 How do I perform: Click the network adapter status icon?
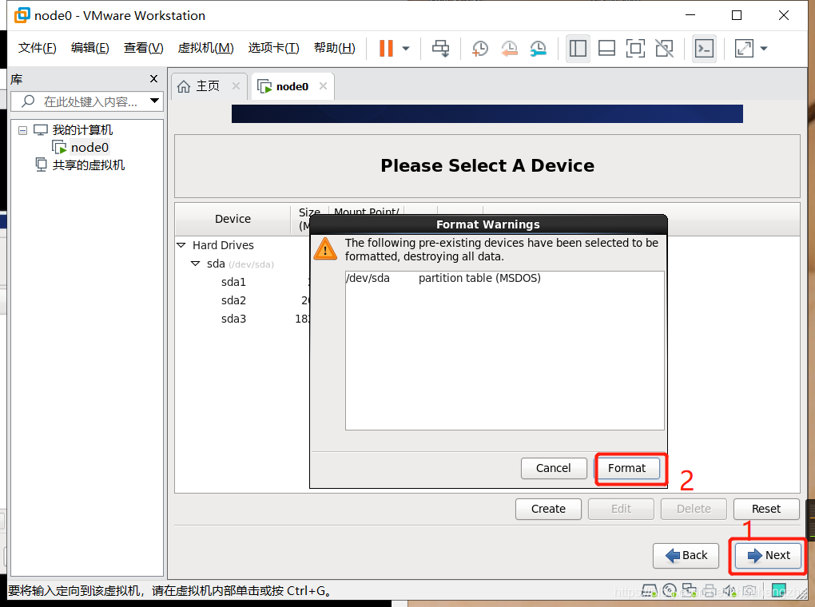pyautogui.click(x=690, y=591)
